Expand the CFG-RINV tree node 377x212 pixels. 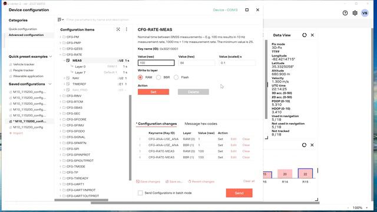(60, 95)
